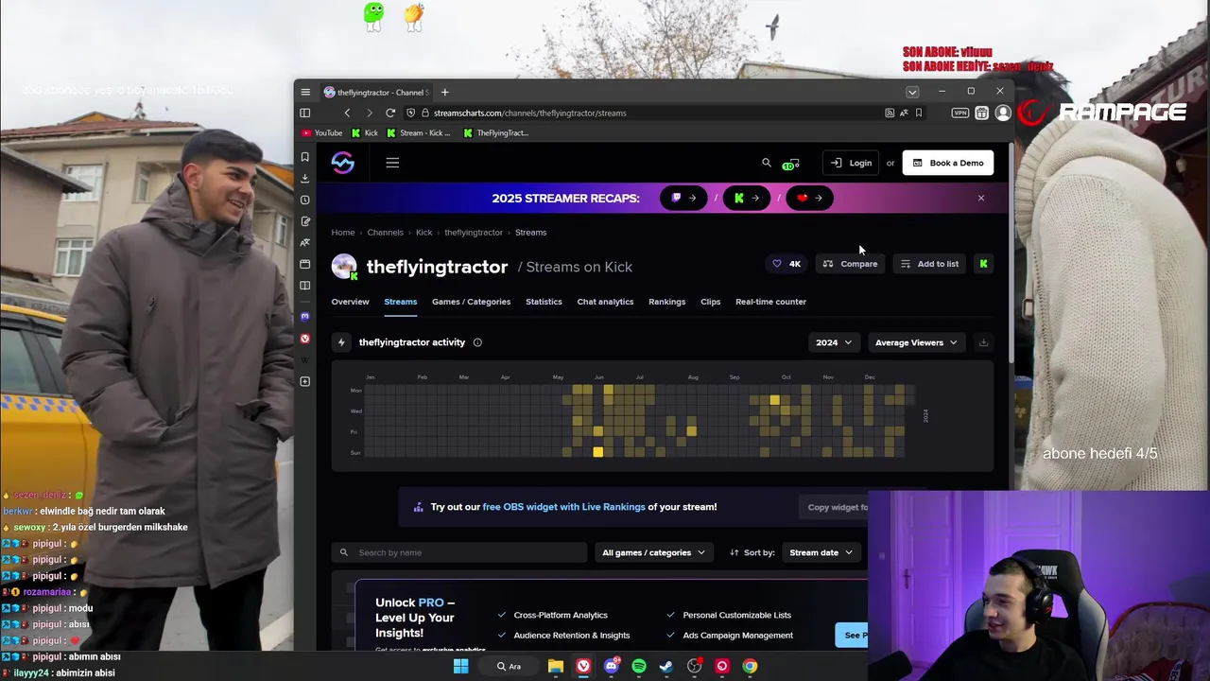Open the Window panel in the sidebar
This screenshot has width=1210, height=681.
tap(304, 264)
